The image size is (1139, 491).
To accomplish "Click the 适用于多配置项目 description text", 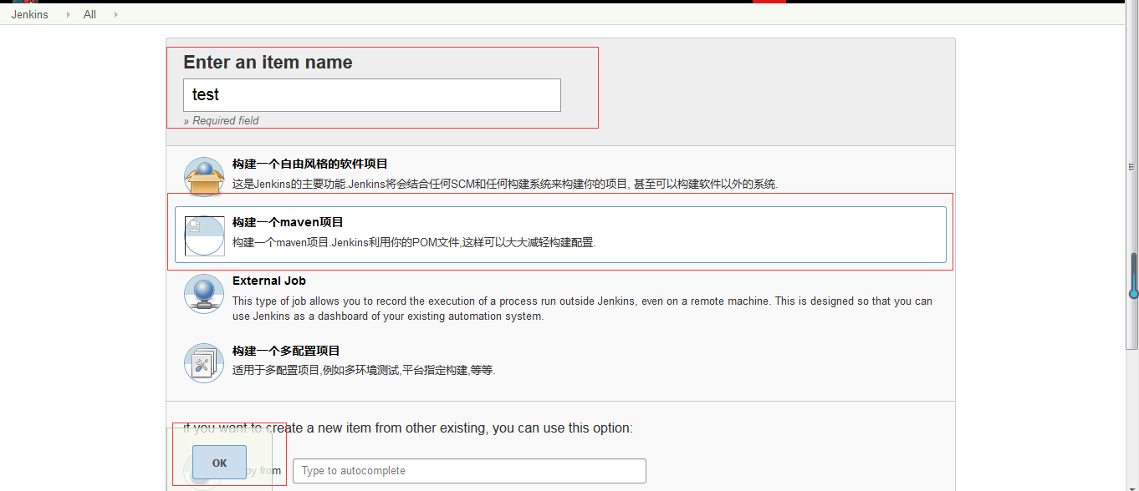I will tap(364, 370).
